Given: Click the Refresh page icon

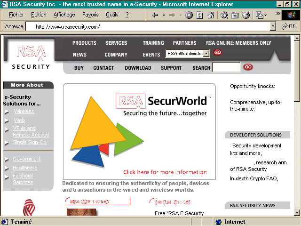Looking at the screenshot, I should 199,15.
